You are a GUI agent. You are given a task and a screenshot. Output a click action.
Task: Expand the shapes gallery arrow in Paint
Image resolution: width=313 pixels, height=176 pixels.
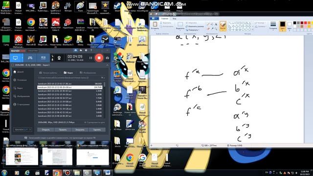253,29
